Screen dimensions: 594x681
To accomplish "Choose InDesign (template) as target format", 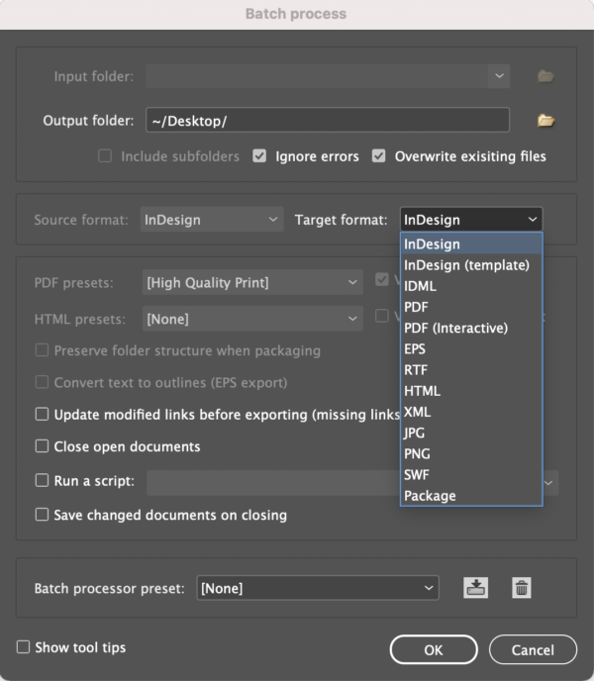I will pos(471,265).
